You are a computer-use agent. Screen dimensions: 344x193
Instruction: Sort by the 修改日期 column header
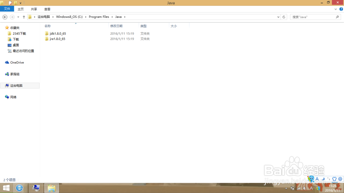coord(116,26)
